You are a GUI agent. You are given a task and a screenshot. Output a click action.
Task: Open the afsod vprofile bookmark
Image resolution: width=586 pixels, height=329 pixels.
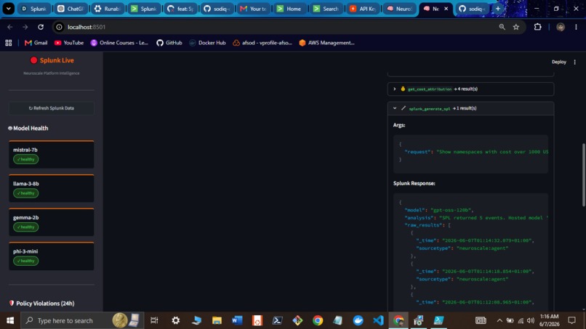pyautogui.click(x=262, y=43)
